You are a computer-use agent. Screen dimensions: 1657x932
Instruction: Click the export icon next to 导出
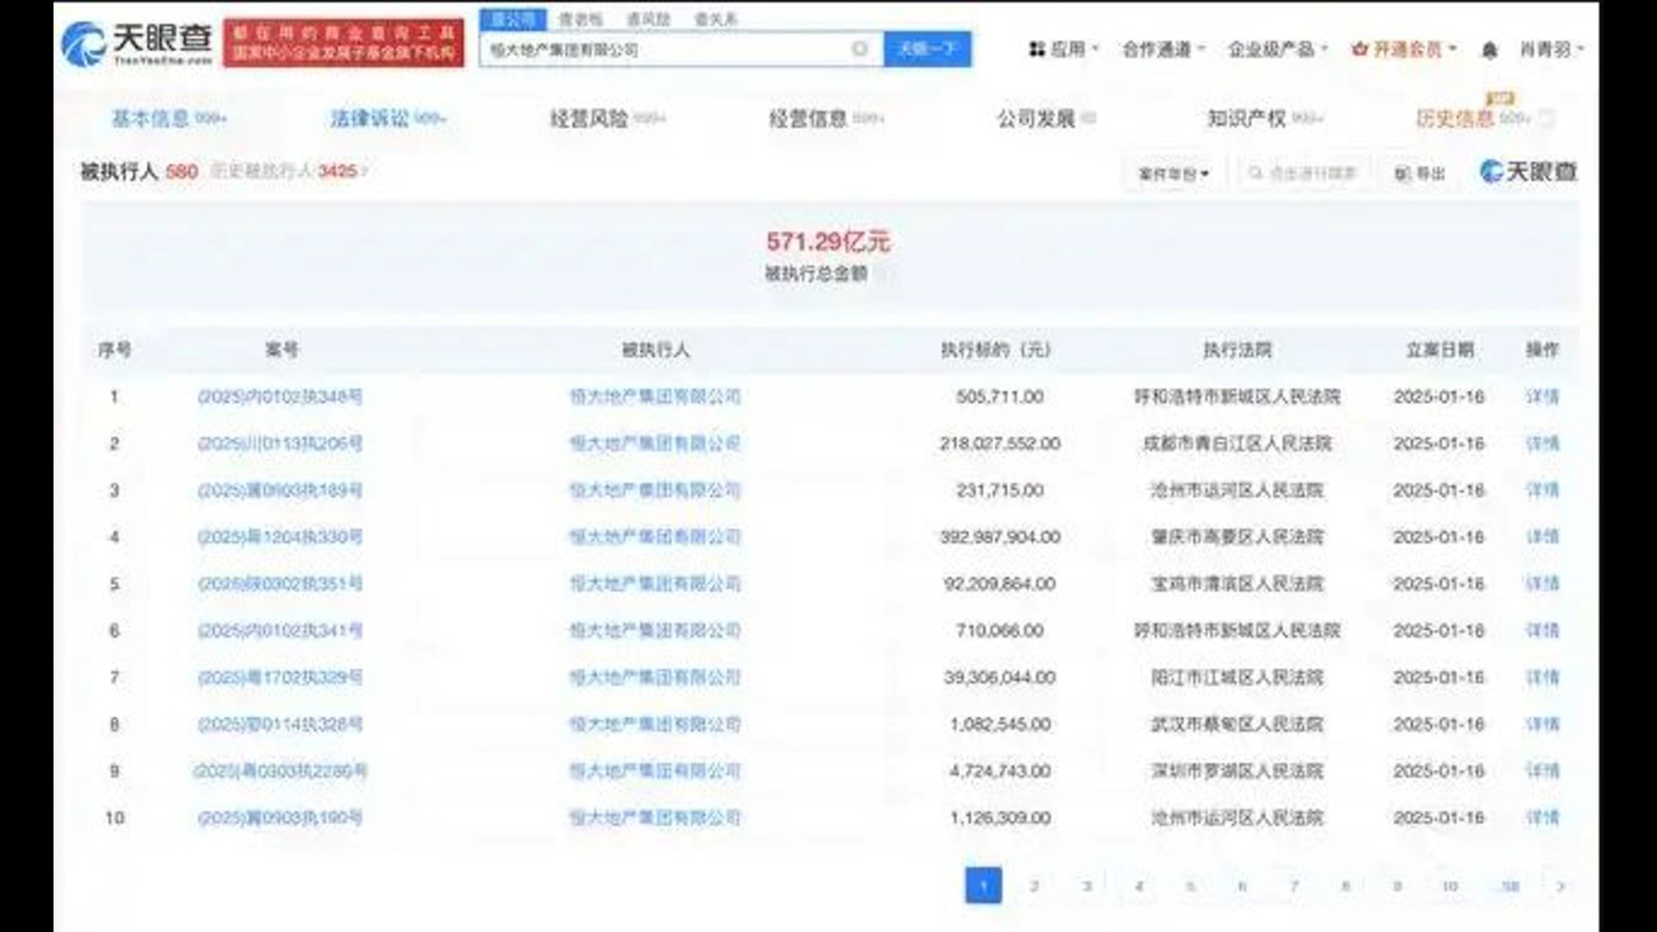(1402, 173)
